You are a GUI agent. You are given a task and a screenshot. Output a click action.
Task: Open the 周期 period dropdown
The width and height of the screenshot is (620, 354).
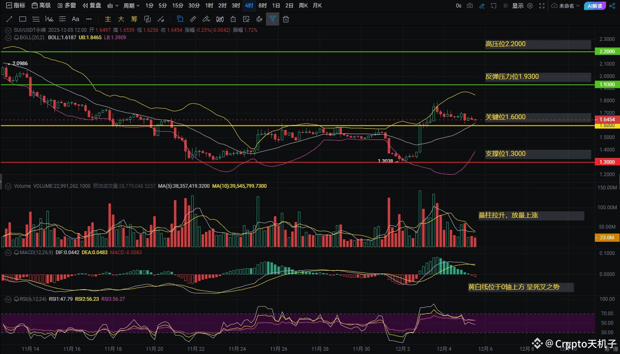[131, 6]
